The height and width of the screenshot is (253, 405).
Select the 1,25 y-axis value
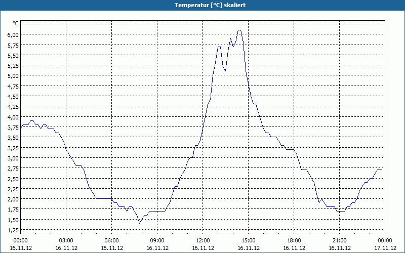(14, 230)
